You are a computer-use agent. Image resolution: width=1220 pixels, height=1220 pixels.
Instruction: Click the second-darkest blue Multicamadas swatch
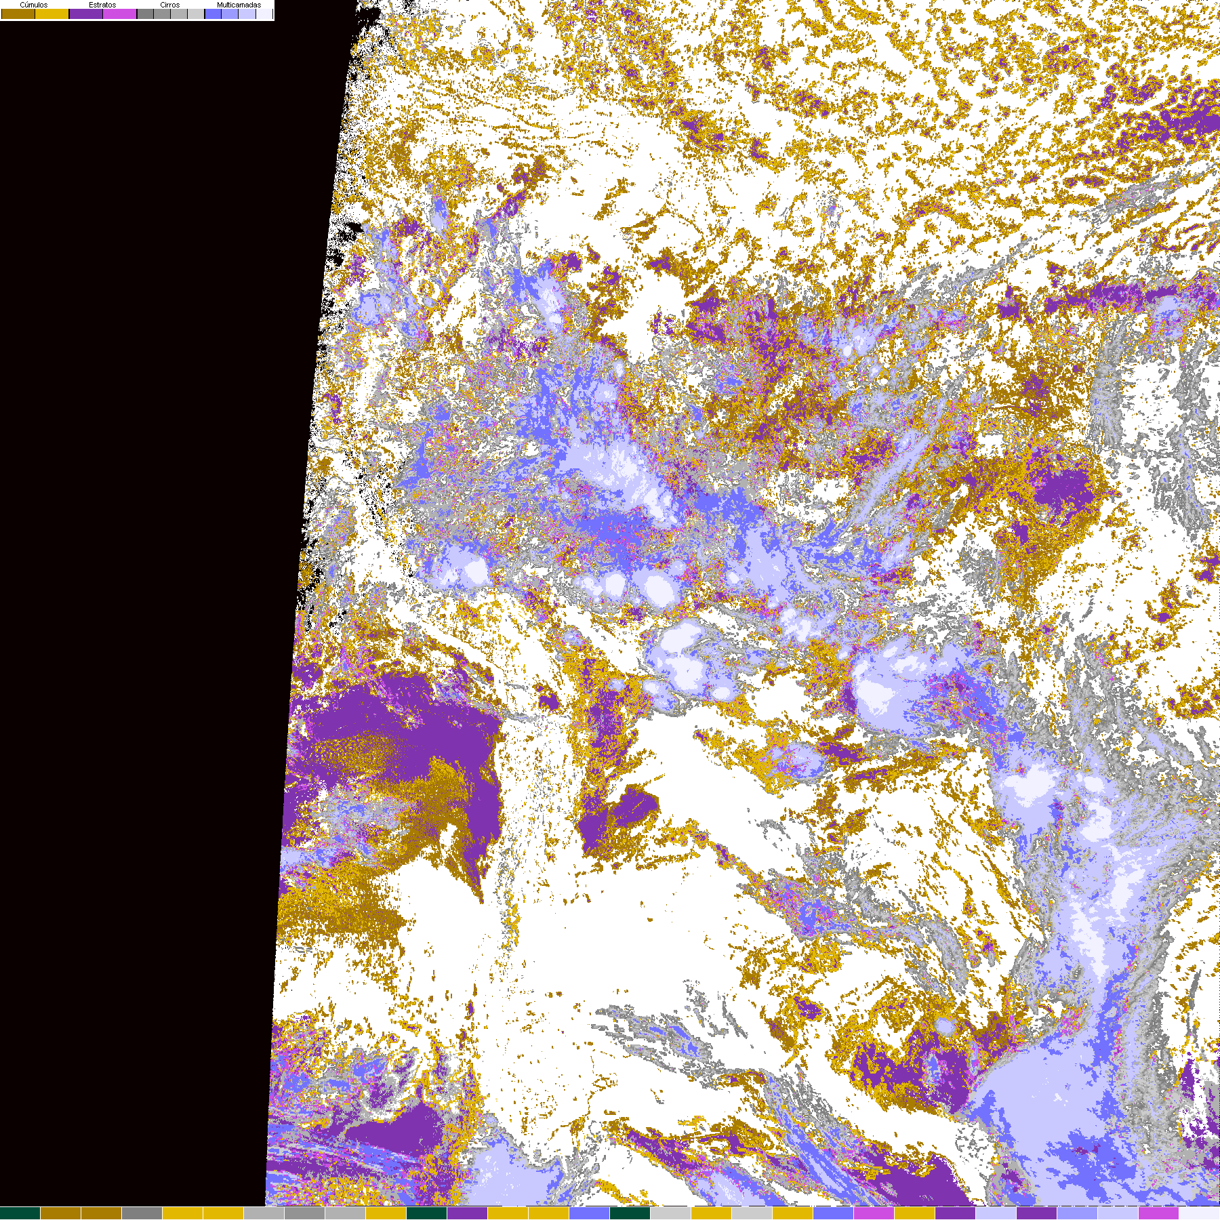click(230, 14)
